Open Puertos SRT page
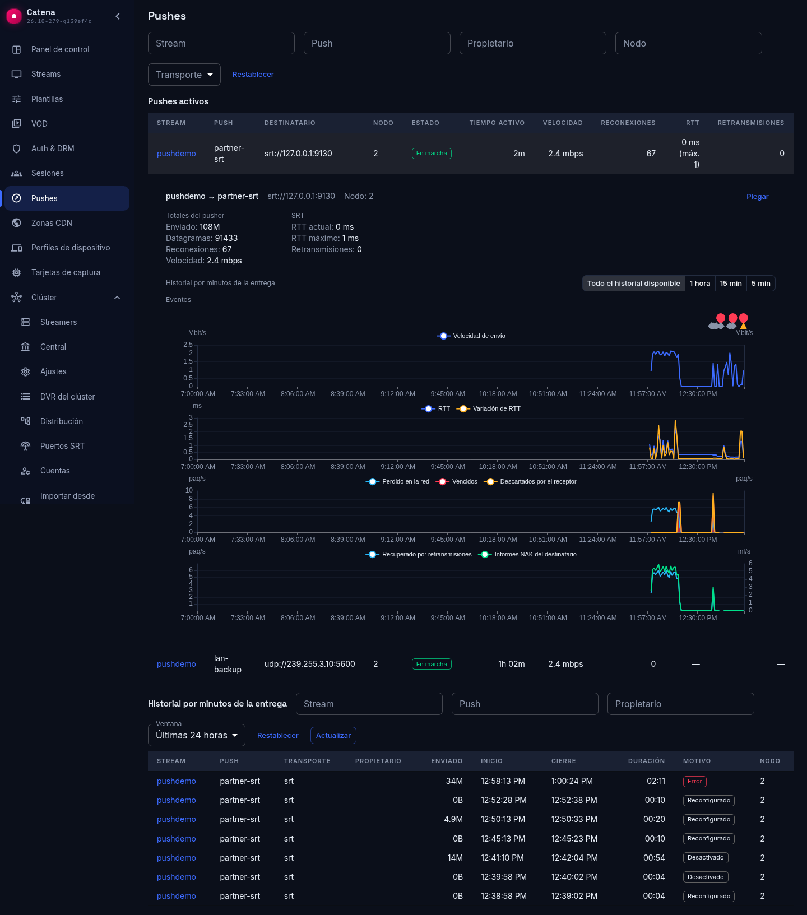The height and width of the screenshot is (915, 807). (67, 446)
